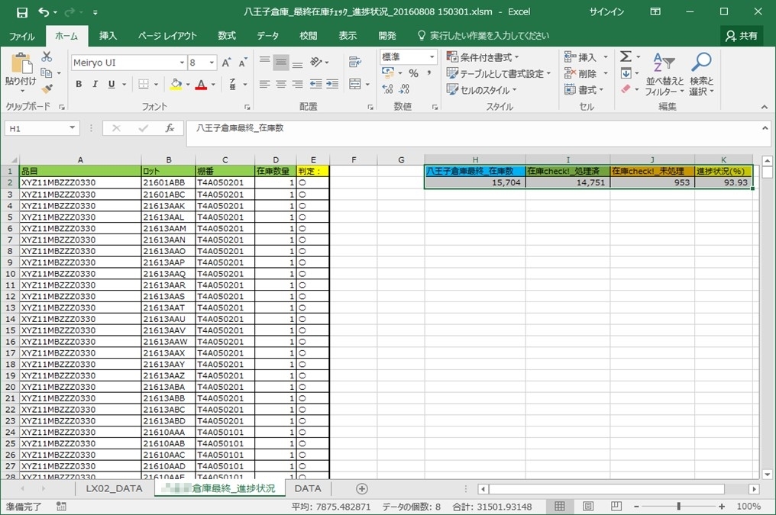Image resolution: width=776 pixels, height=515 pixels.
Task: Increase the font size
Action: 226,63
